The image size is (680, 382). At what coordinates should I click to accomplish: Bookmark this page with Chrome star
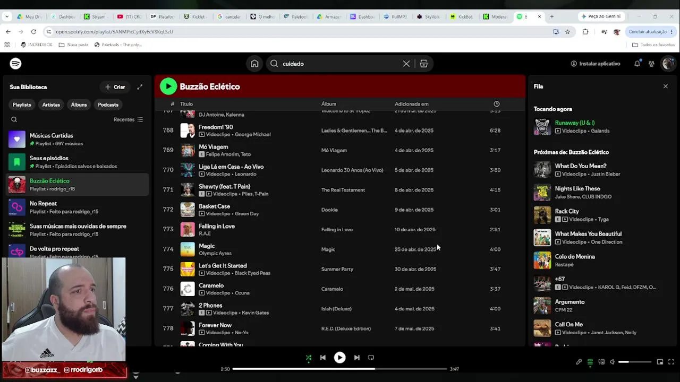[x=567, y=32]
